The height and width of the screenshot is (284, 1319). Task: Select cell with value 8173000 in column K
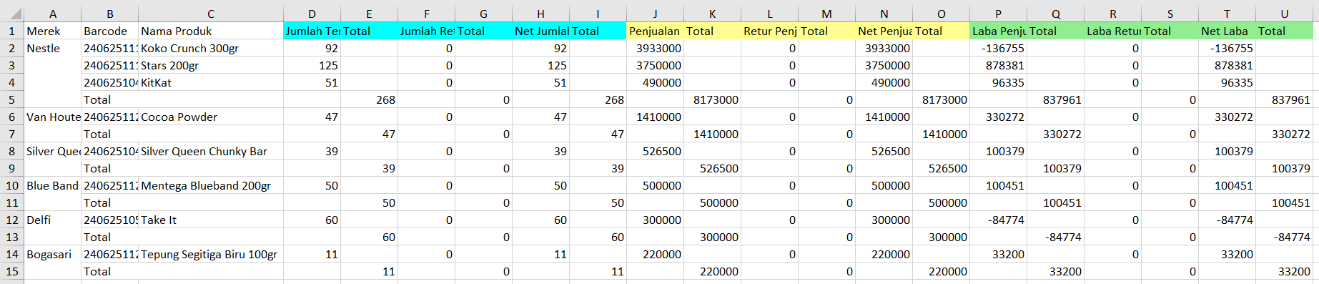pyautogui.click(x=713, y=99)
